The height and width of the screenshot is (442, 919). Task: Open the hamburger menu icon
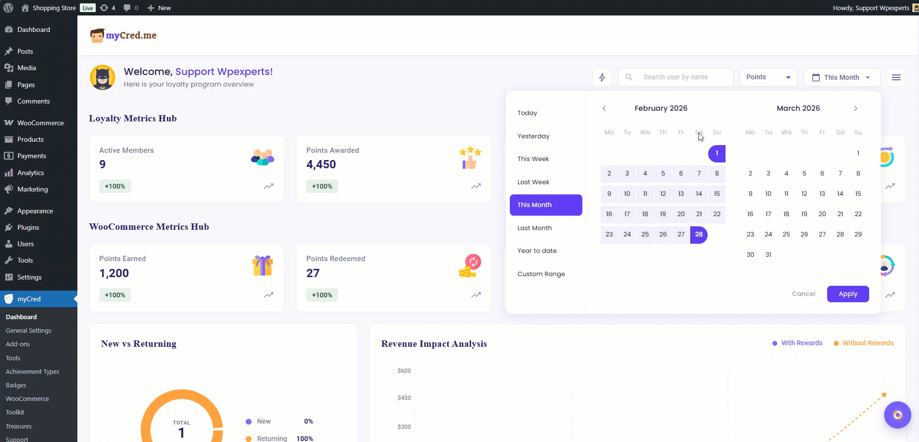point(896,77)
